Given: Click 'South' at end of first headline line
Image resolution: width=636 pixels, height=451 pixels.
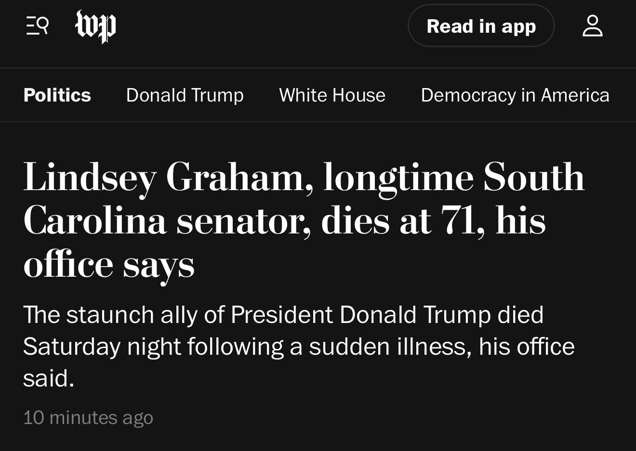Looking at the screenshot, I should (534, 177).
